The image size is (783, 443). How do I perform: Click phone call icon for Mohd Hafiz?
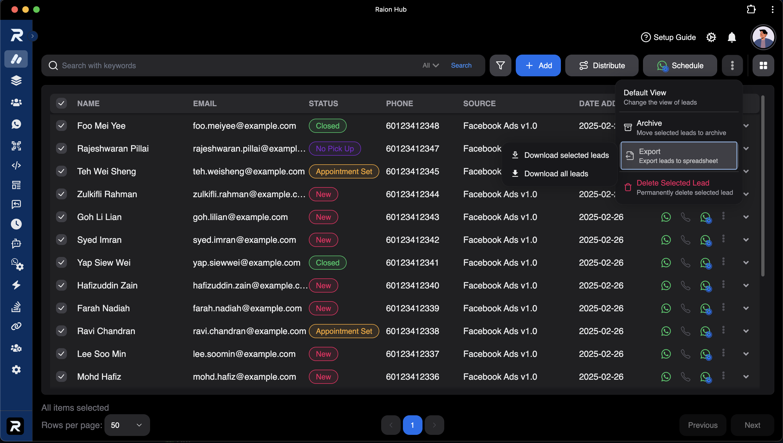[685, 377]
